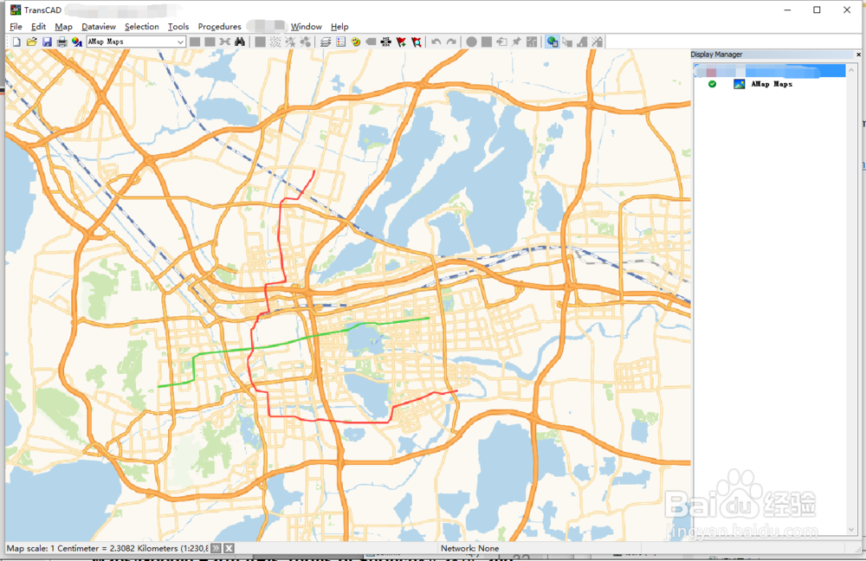Click the New File toolbar icon

(x=16, y=42)
